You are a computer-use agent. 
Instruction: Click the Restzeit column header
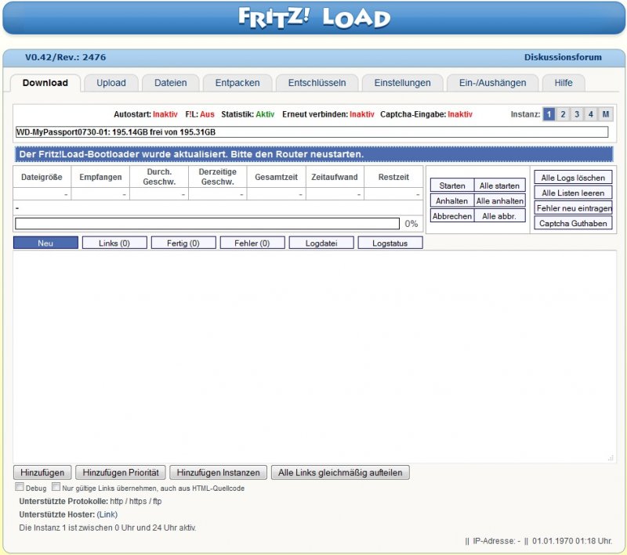393,177
